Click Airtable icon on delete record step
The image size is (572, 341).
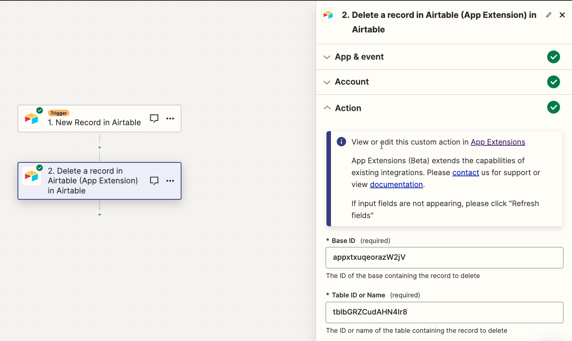32,176
